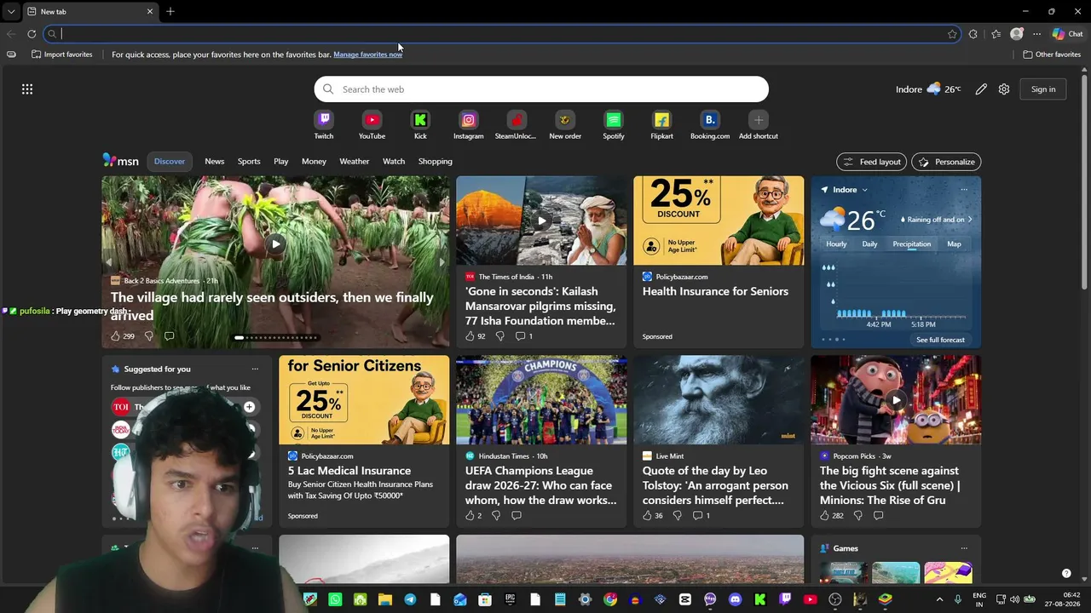Show hidden system tray icons
Screen dimensions: 1091x613
[x=939, y=599]
